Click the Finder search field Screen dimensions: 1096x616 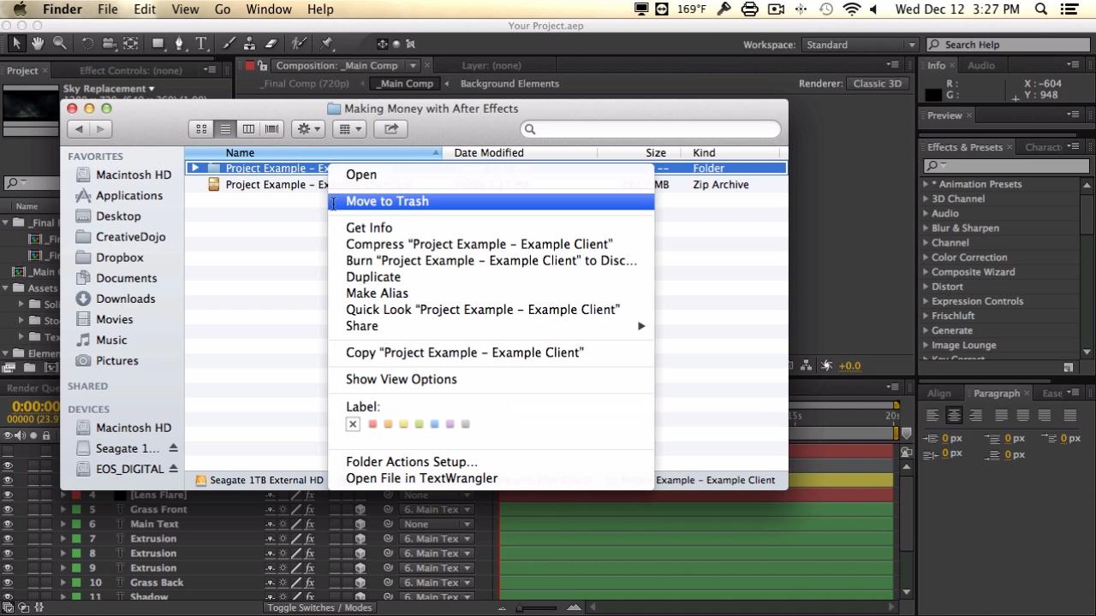tap(651, 129)
